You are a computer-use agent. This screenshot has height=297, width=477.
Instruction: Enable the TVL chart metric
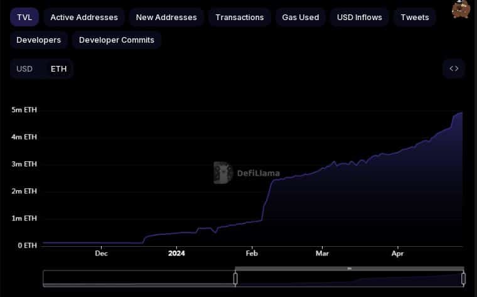point(24,17)
